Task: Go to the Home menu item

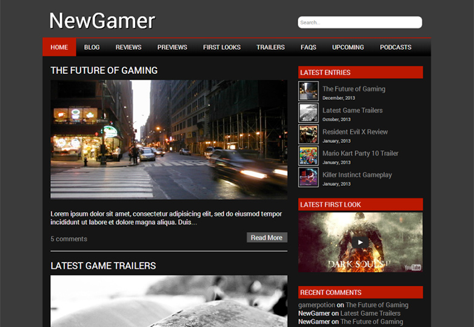Action: coord(59,47)
